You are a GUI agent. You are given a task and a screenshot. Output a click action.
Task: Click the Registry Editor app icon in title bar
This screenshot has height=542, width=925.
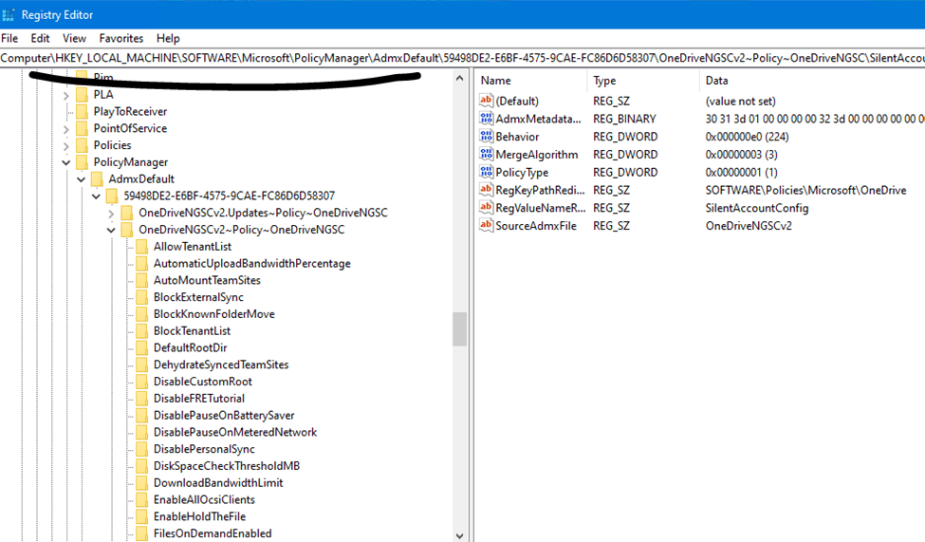(9, 15)
